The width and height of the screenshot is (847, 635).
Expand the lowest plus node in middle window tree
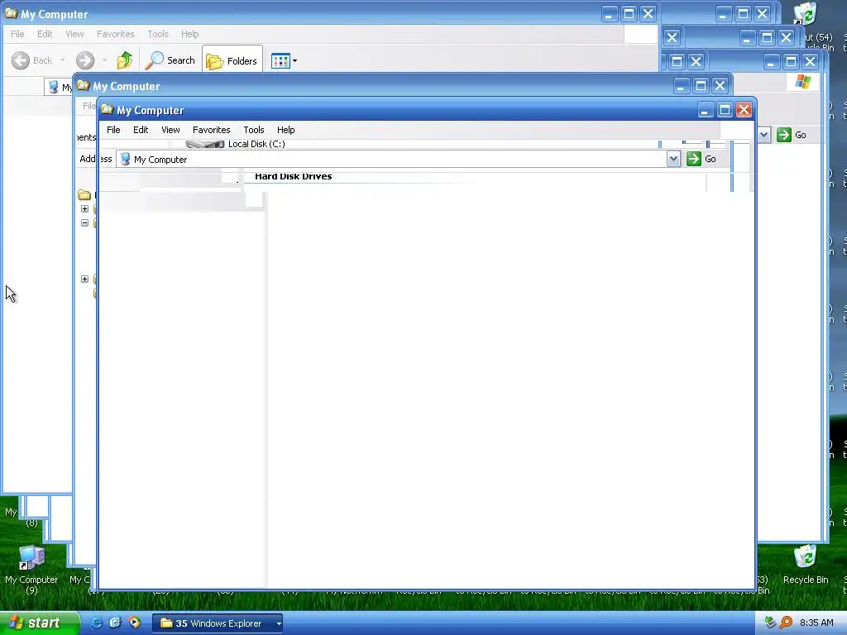click(85, 279)
